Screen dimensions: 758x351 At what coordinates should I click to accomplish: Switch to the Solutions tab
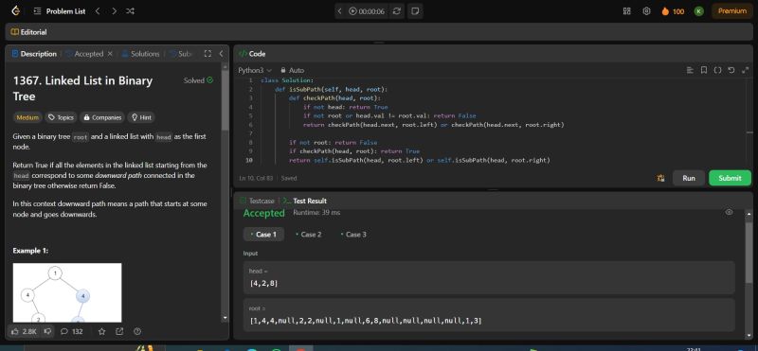point(140,54)
